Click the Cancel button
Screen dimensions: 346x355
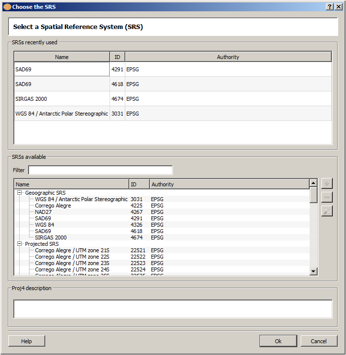click(x=319, y=341)
